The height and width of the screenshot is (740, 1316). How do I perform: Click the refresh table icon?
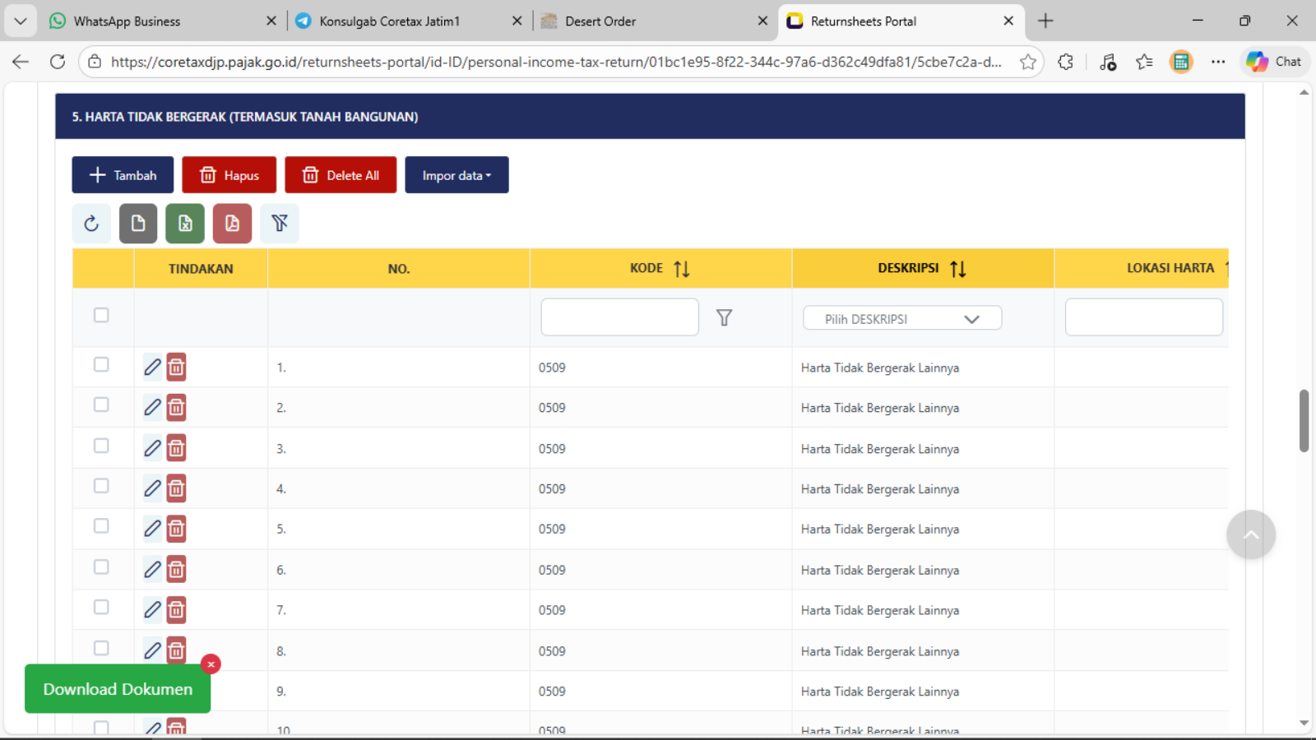pyautogui.click(x=91, y=224)
